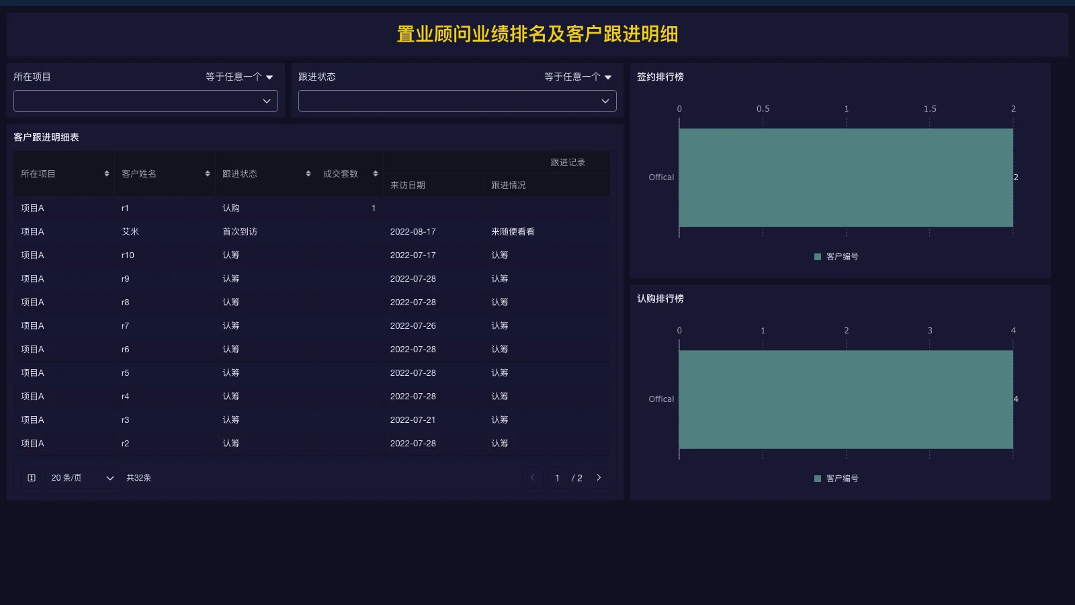Sort the 跟进状态 column

[x=308, y=173]
